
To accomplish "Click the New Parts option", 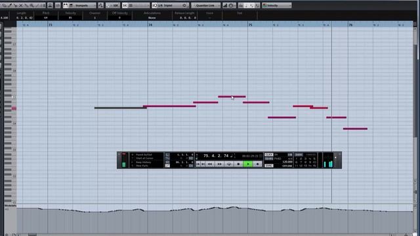I will (x=142, y=166).
